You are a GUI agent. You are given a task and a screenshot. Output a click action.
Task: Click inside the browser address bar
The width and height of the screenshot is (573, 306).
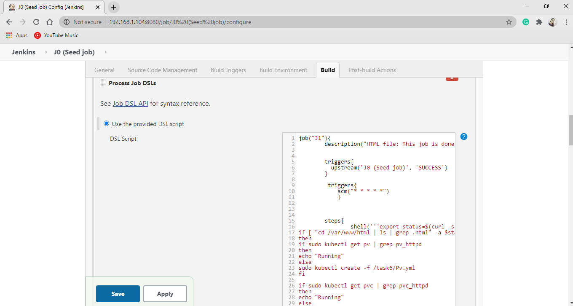tap(253, 22)
